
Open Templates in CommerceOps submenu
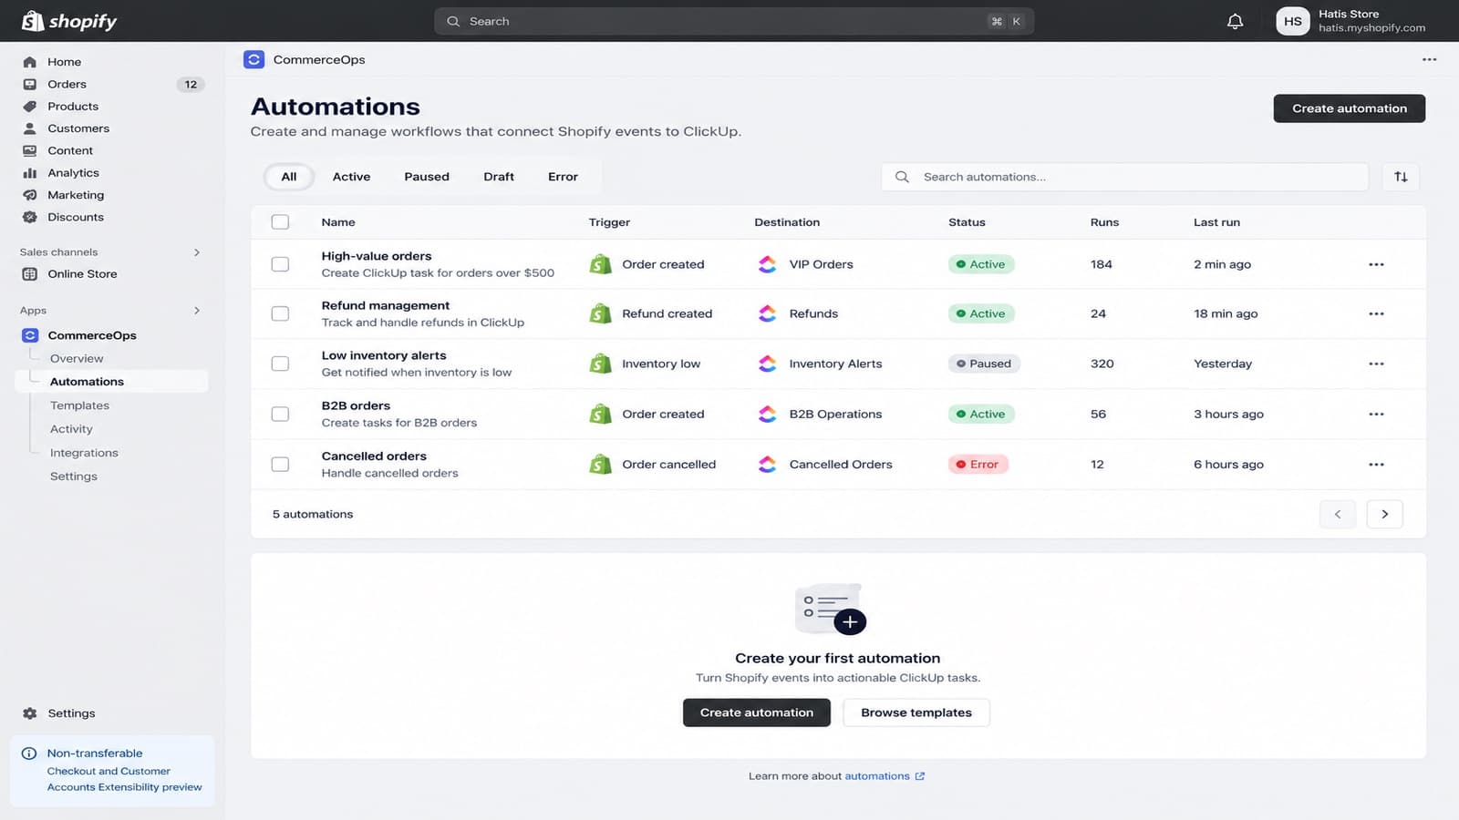click(x=79, y=405)
